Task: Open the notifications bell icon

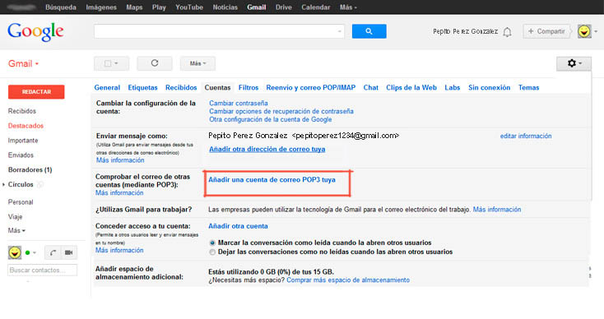Action: pos(508,32)
